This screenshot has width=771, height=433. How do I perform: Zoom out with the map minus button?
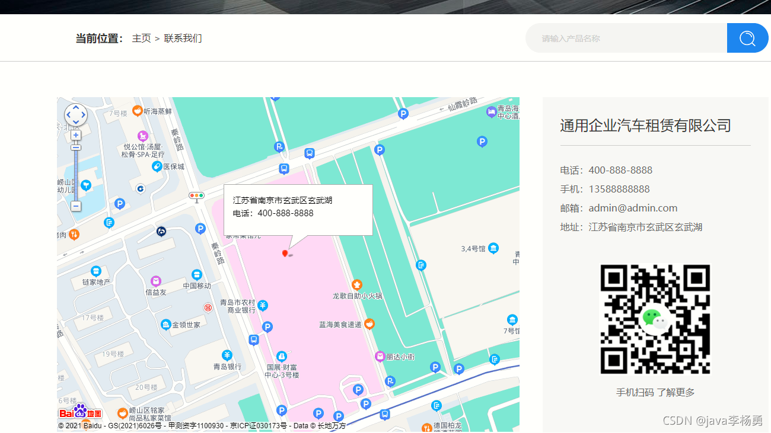pos(76,206)
